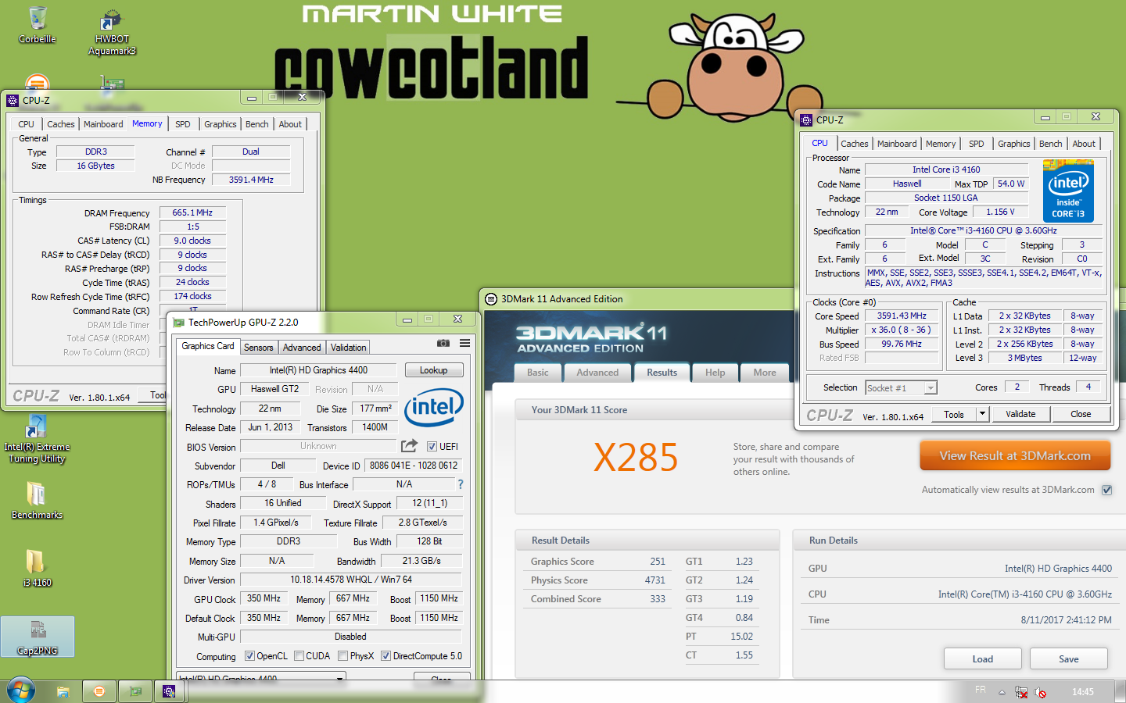Viewport: 1126px width, 703px height.
Task: Open the GPU-Z hamburger menu
Action: tap(464, 343)
